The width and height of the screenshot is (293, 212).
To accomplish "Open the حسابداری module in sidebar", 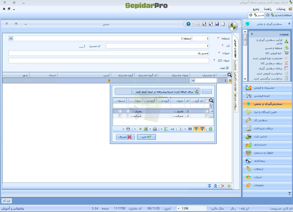I will (x=267, y=144).
